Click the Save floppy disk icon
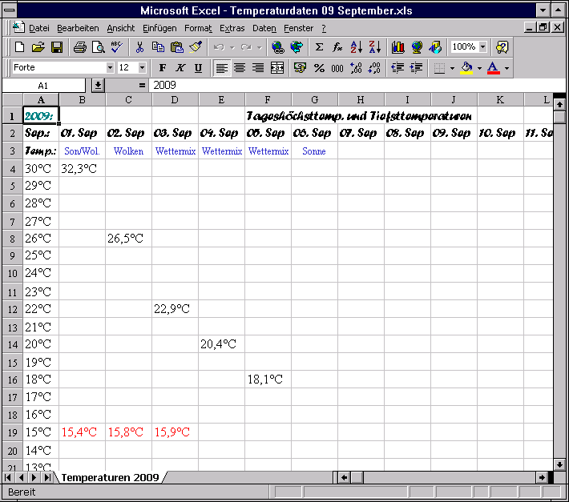The image size is (569, 502). point(57,47)
